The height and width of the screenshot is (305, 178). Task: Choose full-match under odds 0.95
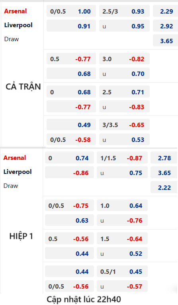pyautogui.click(x=124, y=26)
